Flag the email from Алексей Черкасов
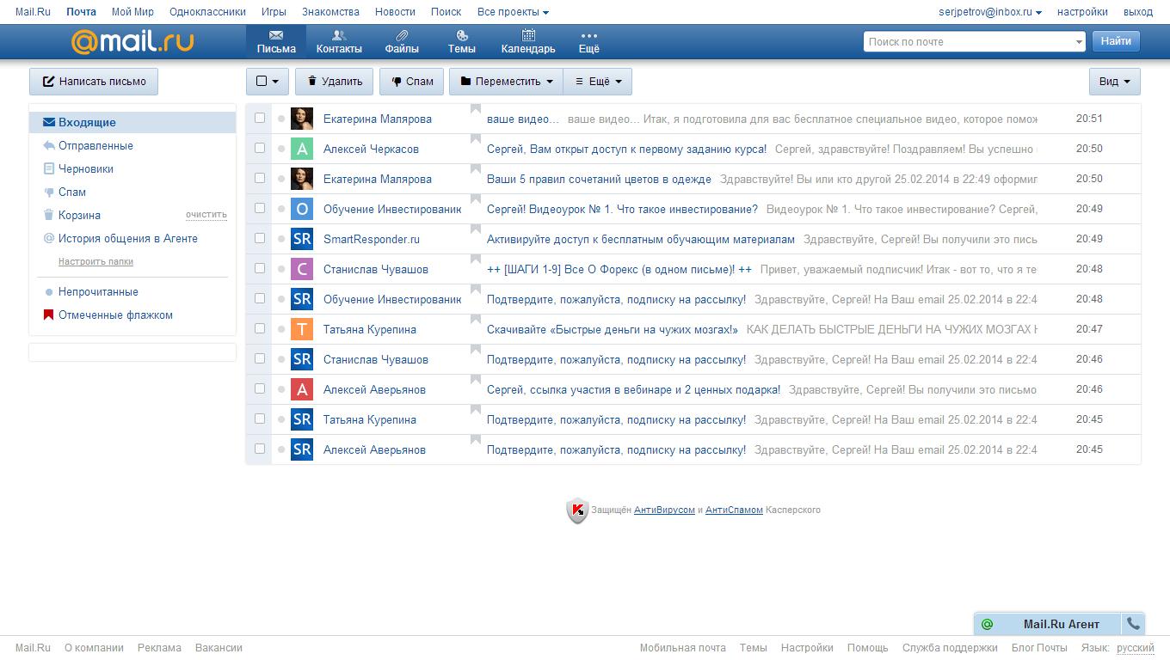1170x660 pixels. tap(475, 139)
